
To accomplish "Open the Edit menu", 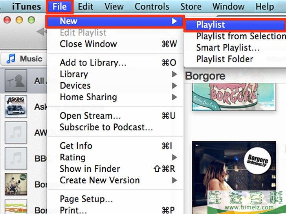I will point(86,7).
